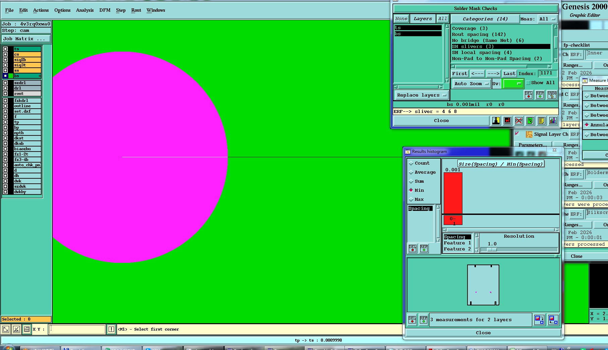Open the Actions menu

(x=41, y=10)
